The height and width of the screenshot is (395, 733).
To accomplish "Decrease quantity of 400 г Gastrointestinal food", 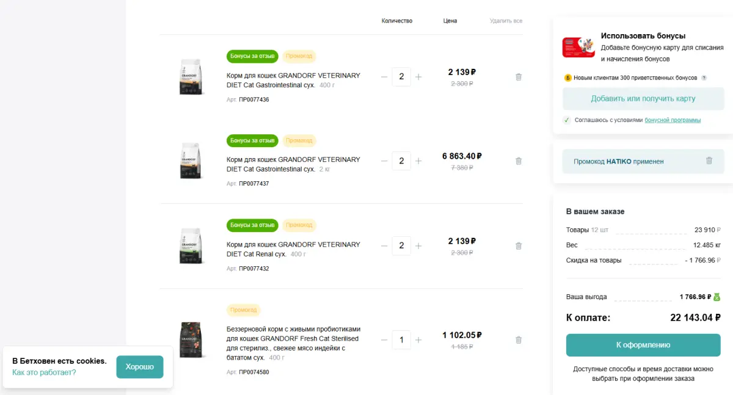I will [x=384, y=77].
